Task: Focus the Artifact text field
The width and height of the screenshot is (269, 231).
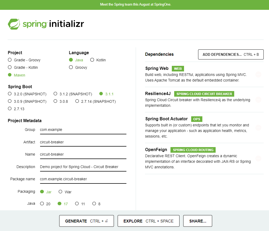Action: tap(83, 142)
